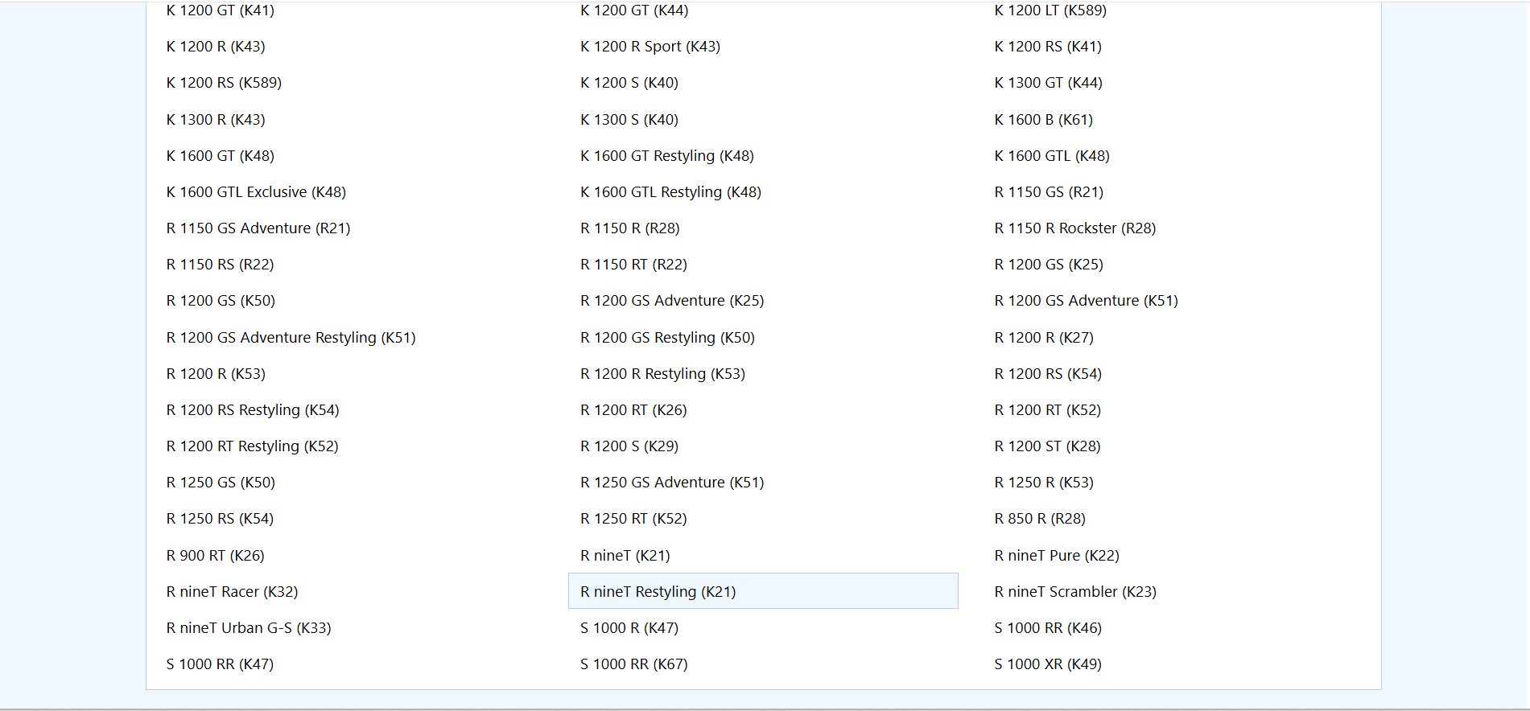Screen dimensions: 1530x711
Task: Select the R nineT Restyling (K21) model
Action: coord(658,591)
